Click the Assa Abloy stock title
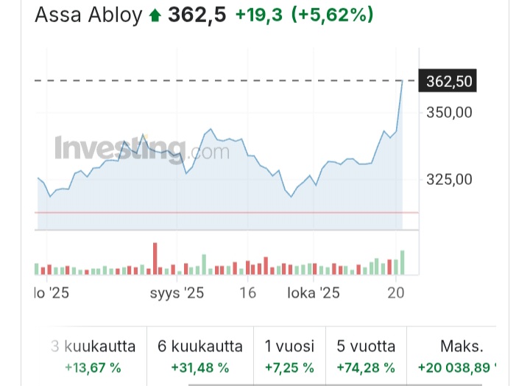Viewport: 530px width, 386px height. click(88, 15)
